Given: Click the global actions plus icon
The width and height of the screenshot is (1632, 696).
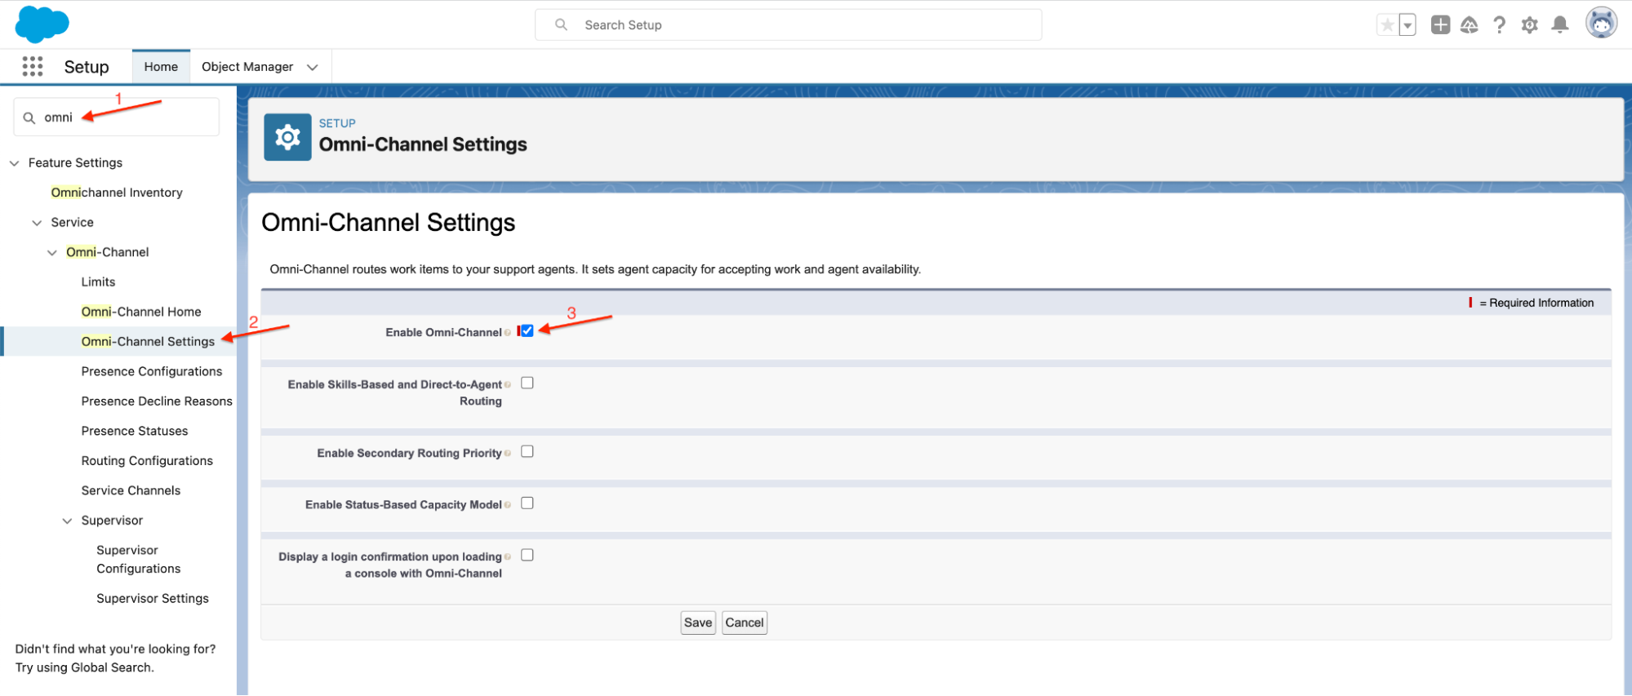Looking at the screenshot, I should click(x=1440, y=25).
